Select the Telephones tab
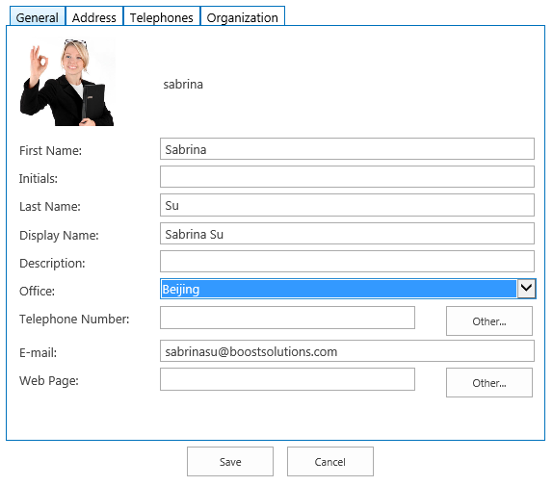 point(162,16)
